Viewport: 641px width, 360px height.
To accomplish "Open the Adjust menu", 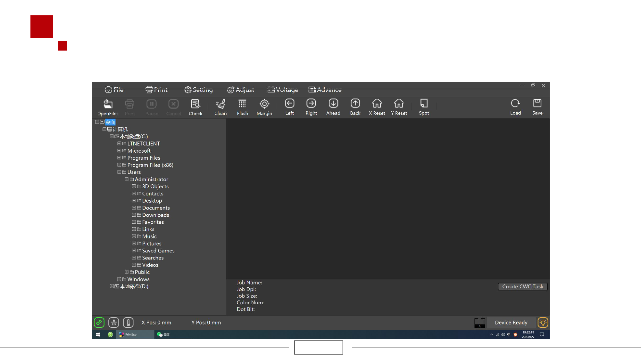I will point(241,90).
